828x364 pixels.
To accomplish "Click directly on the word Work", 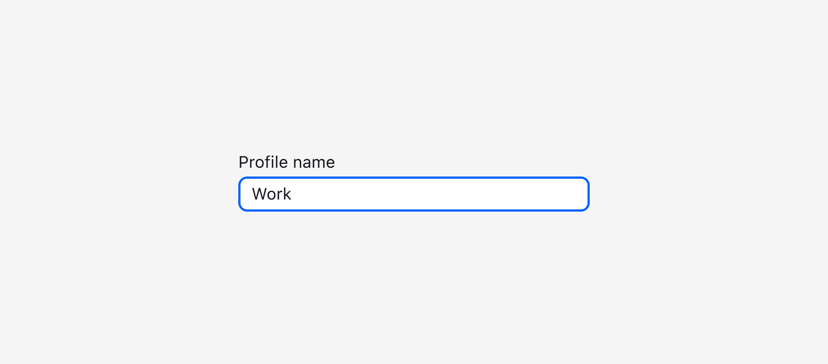I will point(271,194).
